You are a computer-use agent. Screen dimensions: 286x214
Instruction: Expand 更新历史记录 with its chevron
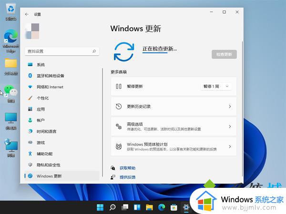230,107
